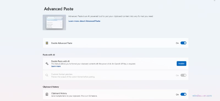Toggle the Enable Advanced Paste switch
220x101 pixels.
[x=183, y=43]
